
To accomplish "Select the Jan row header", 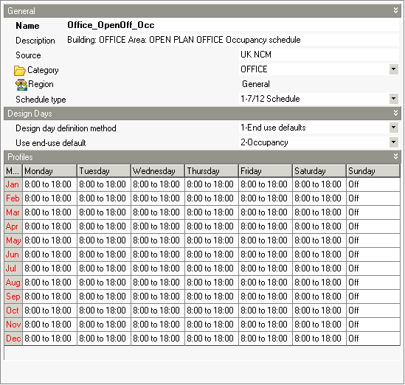I will pos(13,184).
